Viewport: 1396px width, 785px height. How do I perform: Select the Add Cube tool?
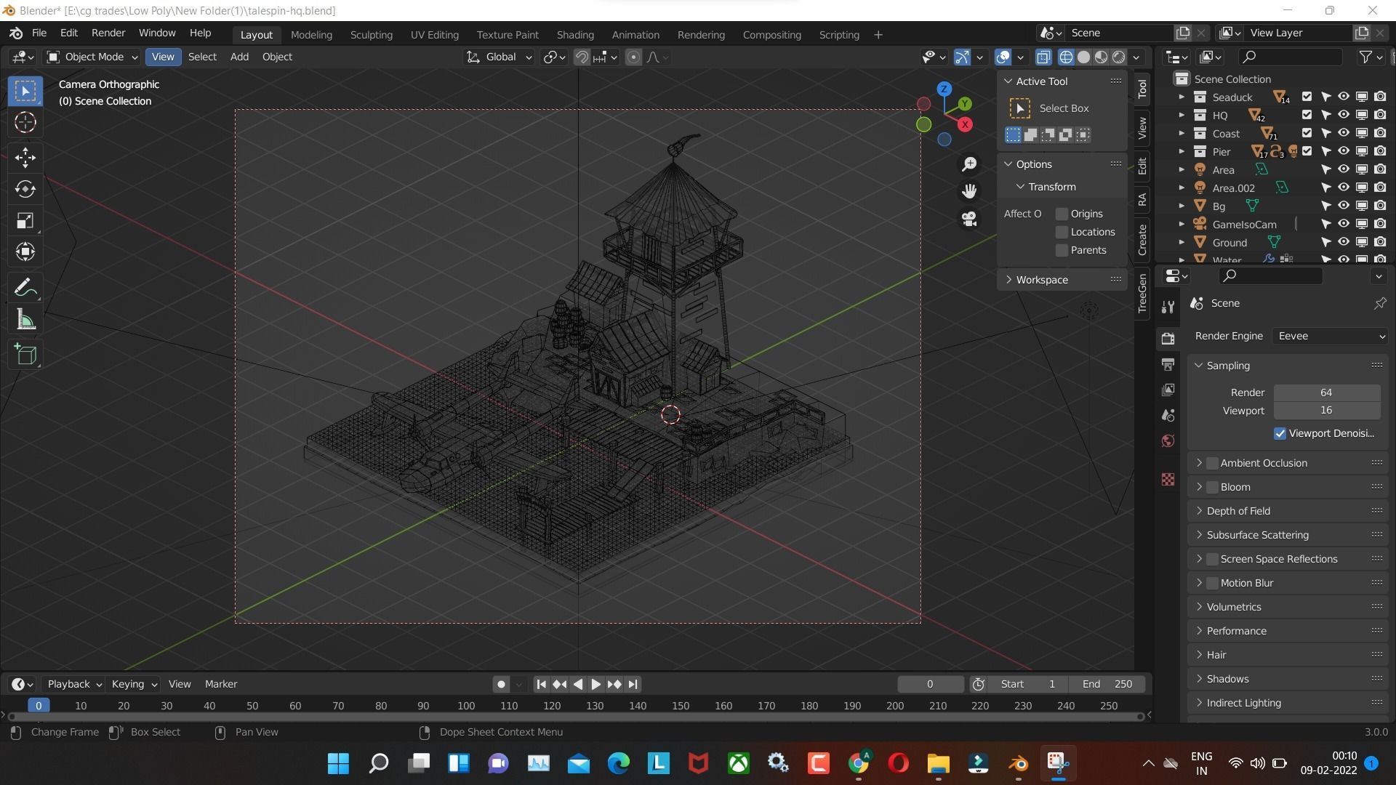(25, 355)
